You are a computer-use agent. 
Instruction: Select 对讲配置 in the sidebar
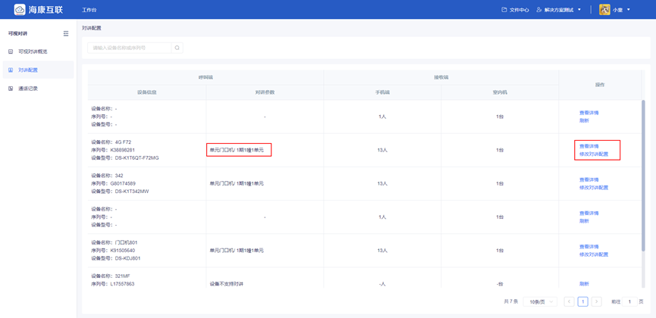click(28, 70)
